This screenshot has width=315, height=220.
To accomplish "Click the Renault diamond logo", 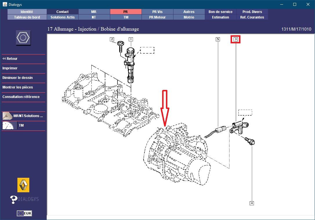I will point(23,185).
